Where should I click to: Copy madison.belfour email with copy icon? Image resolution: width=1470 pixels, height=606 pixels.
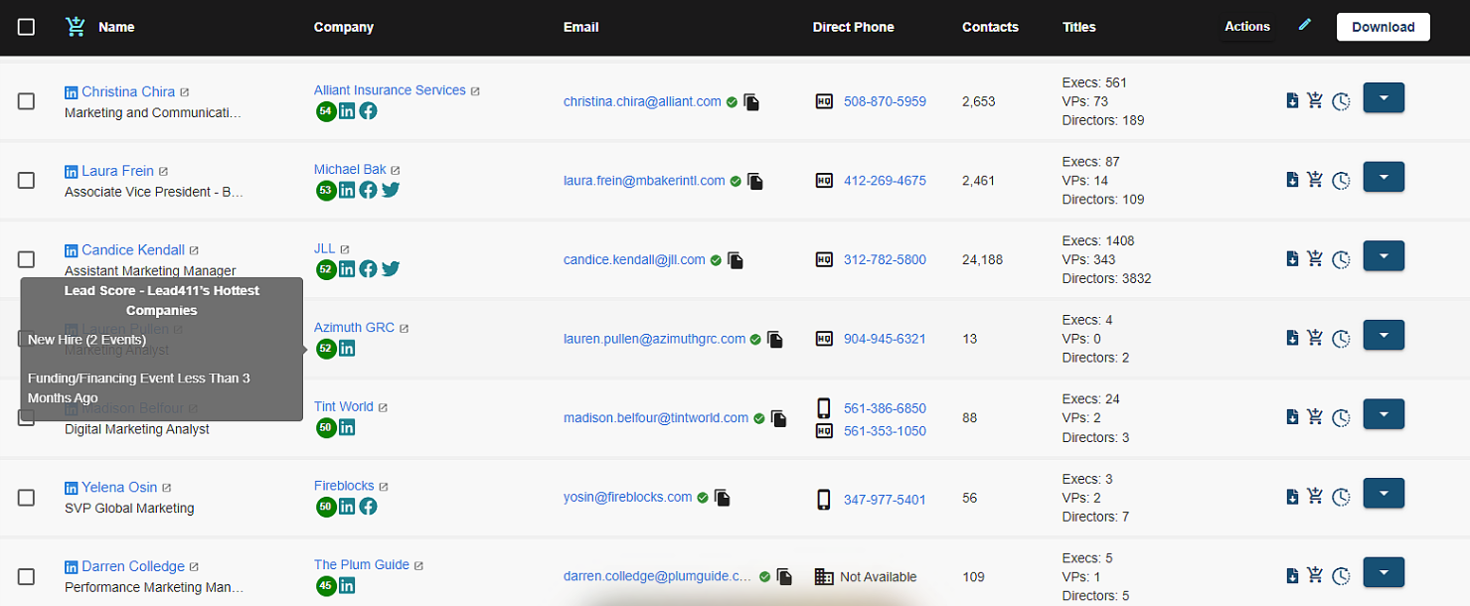(779, 419)
